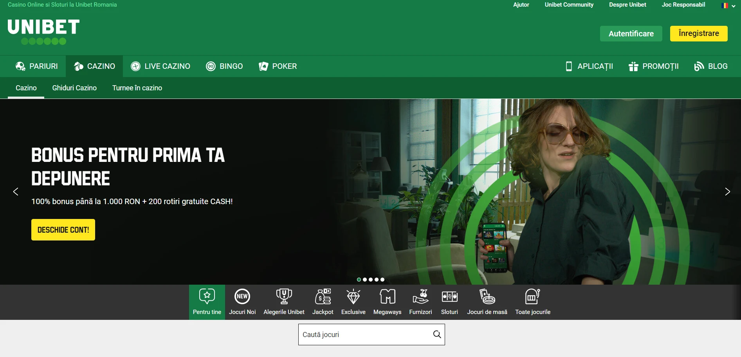Image resolution: width=741 pixels, height=357 pixels.
Task: Open the Ajutor help link
Action: (521, 5)
